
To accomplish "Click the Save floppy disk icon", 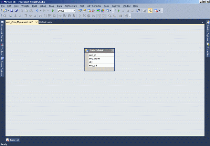I will click(x=12, y=11).
